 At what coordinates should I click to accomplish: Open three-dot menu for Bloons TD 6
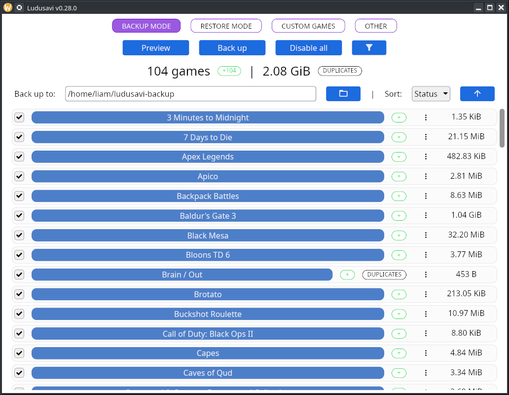[426, 255]
